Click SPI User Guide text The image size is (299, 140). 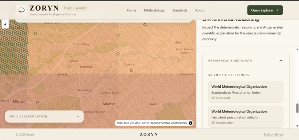[x=221, y=98]
